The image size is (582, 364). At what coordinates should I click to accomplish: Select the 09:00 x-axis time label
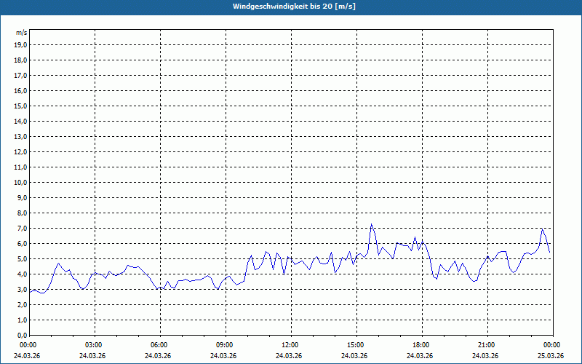coord(224,345)
